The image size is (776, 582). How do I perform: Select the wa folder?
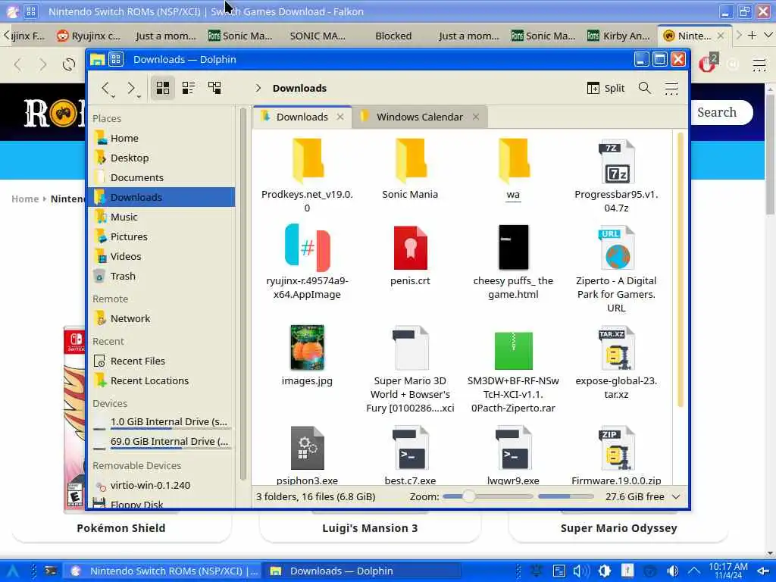click(513, 169)
